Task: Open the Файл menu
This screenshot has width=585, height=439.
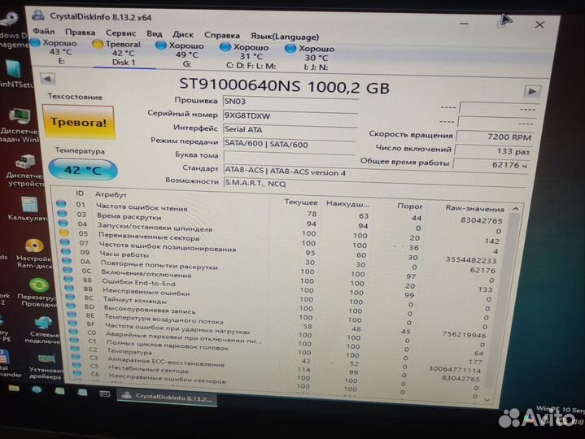Action: point(44,31)
